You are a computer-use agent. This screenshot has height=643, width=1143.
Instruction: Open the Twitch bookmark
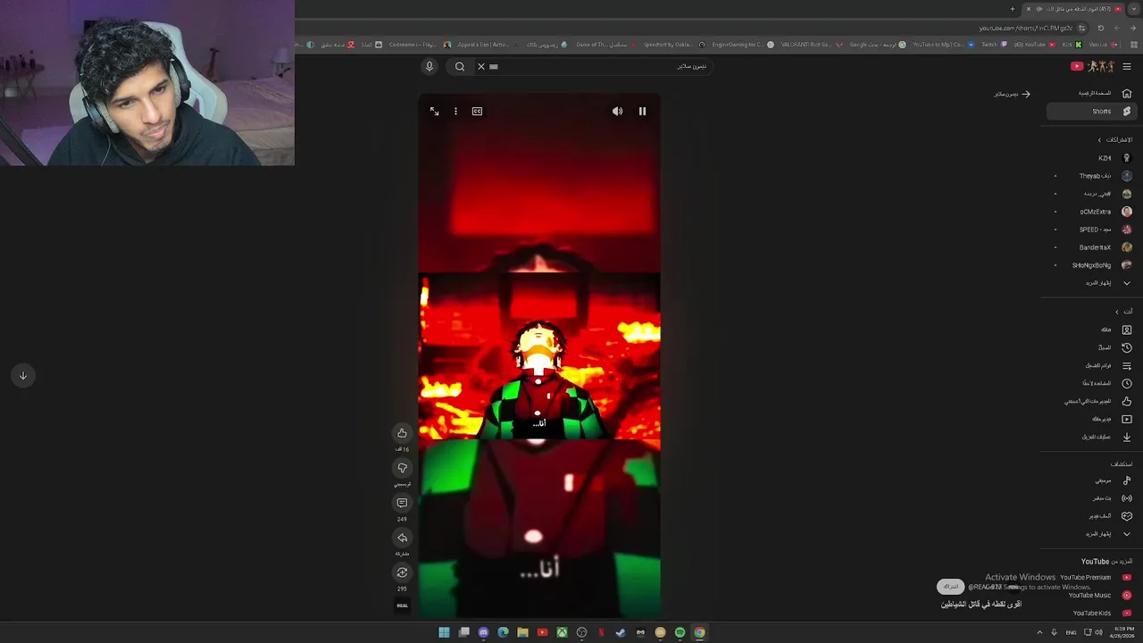coord(993,45)
